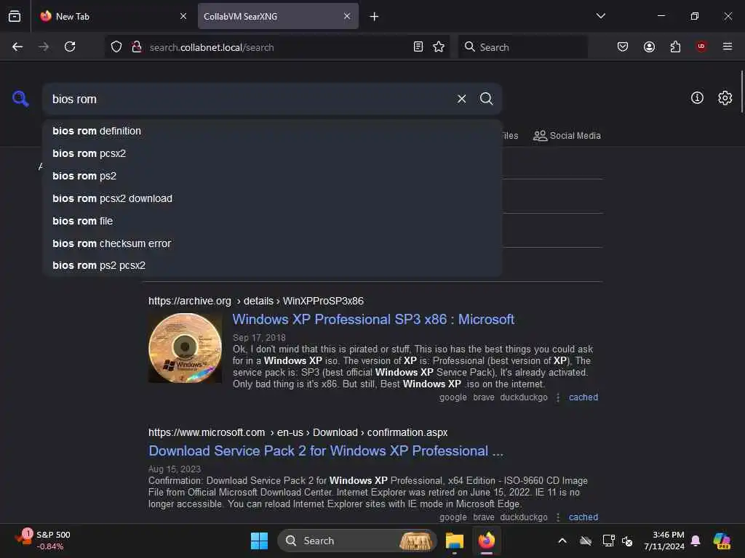Click the search.collabnet.local address bar
Viewport: 745px width, 558px height.
coord(276,47)
